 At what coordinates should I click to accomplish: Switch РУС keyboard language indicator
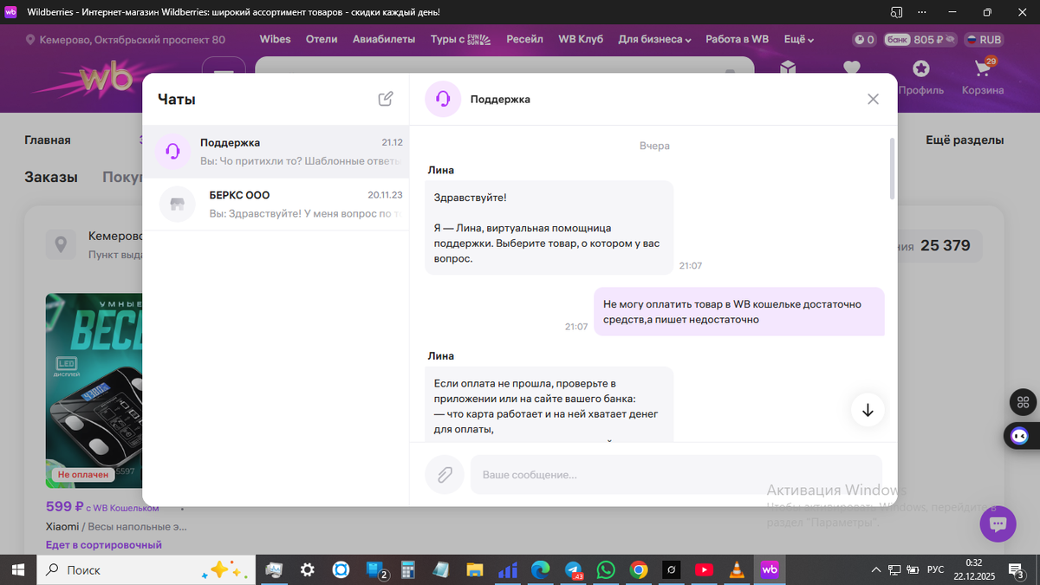click(x=936, y=569)
